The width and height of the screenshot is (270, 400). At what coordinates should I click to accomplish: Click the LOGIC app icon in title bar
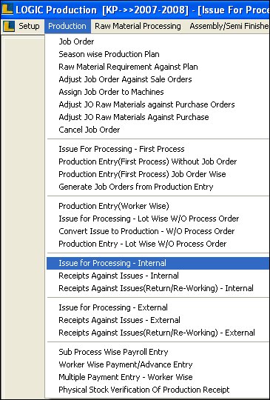(x=7, y=9)
